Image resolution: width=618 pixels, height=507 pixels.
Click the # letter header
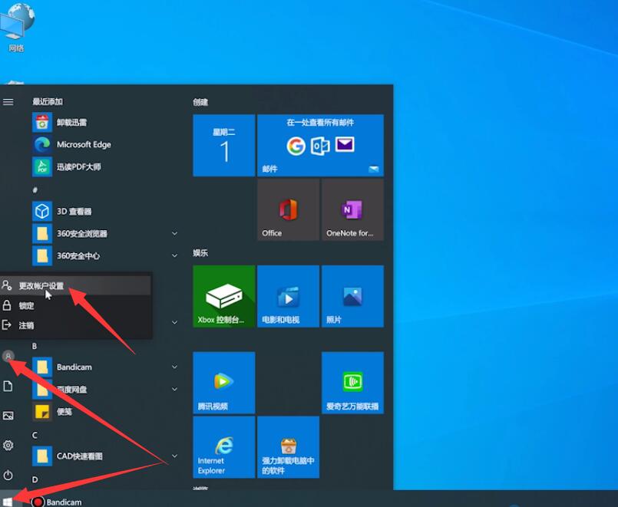pyautogui.click(x=35, y=189)
